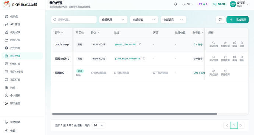Open 聊天生图 in the sidebar

22,103
